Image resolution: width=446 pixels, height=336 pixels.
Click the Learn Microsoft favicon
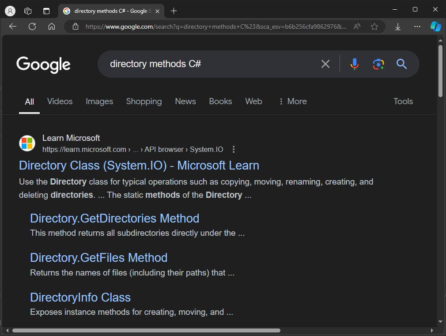(27, 143)
